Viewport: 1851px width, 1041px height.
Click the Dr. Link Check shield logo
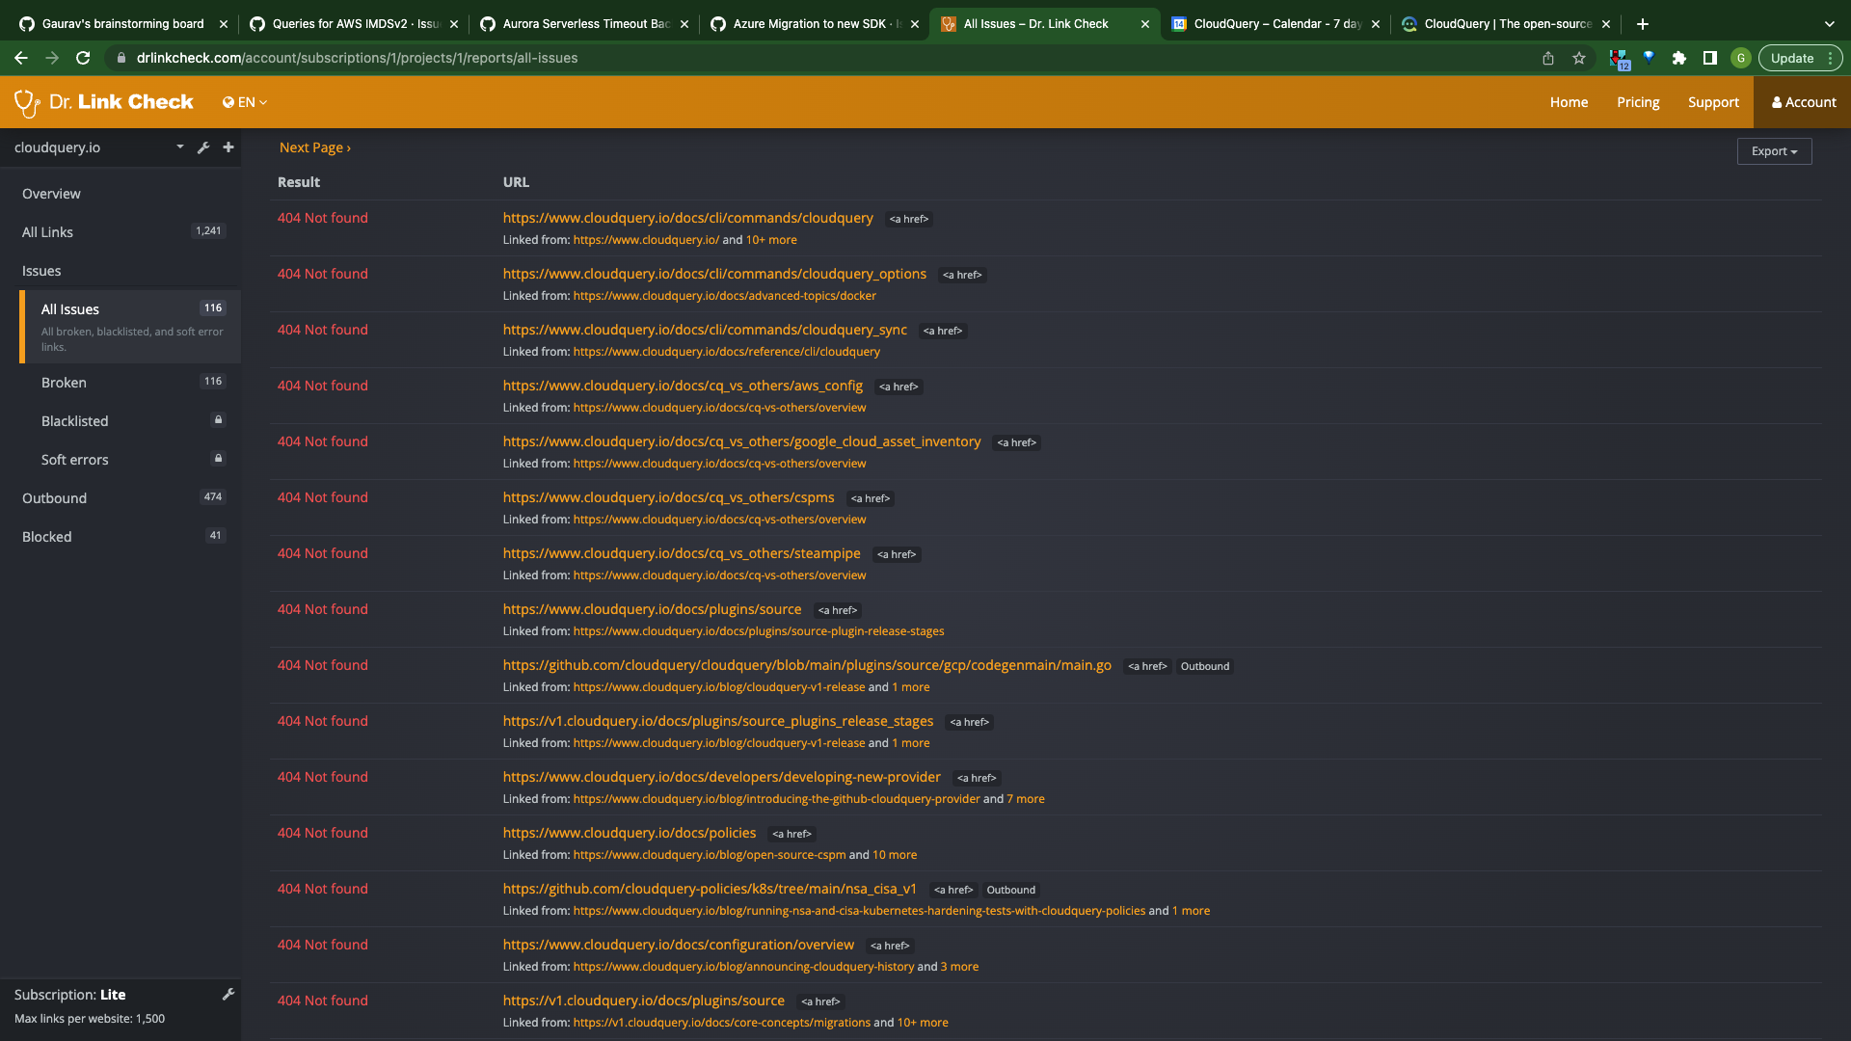26,101
